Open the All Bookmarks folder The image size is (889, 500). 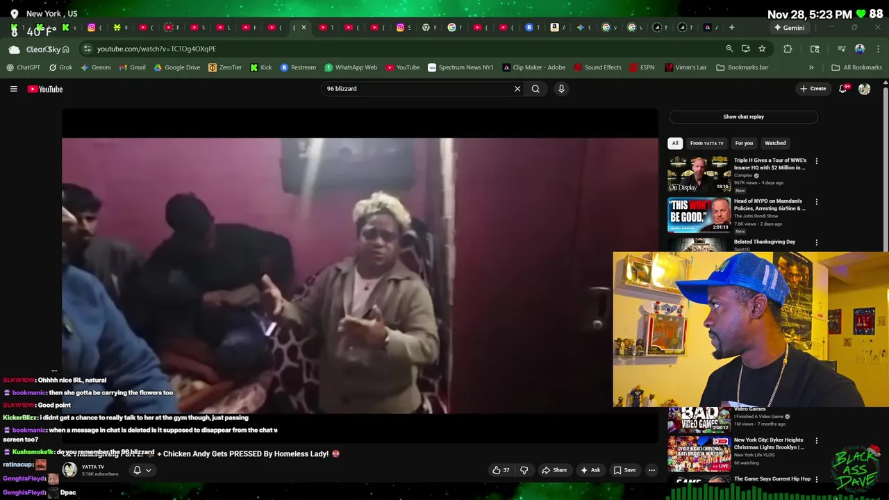tap(856, 67)
